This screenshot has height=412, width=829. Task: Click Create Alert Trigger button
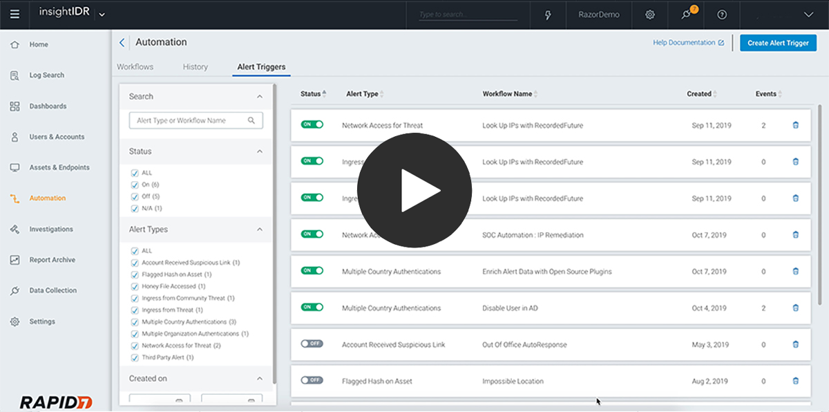pyautogui.click(x=778, y=43)
